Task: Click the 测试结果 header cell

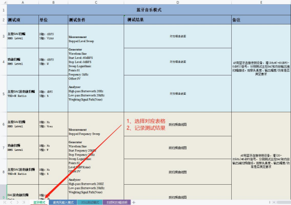Action: 178,20
